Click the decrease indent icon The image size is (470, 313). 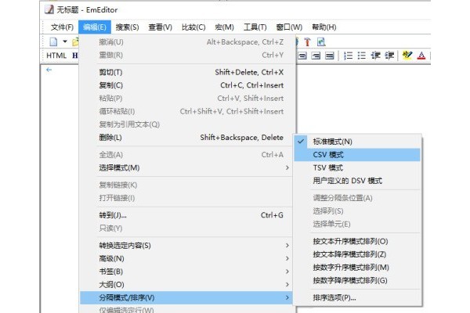pos(375,56)
